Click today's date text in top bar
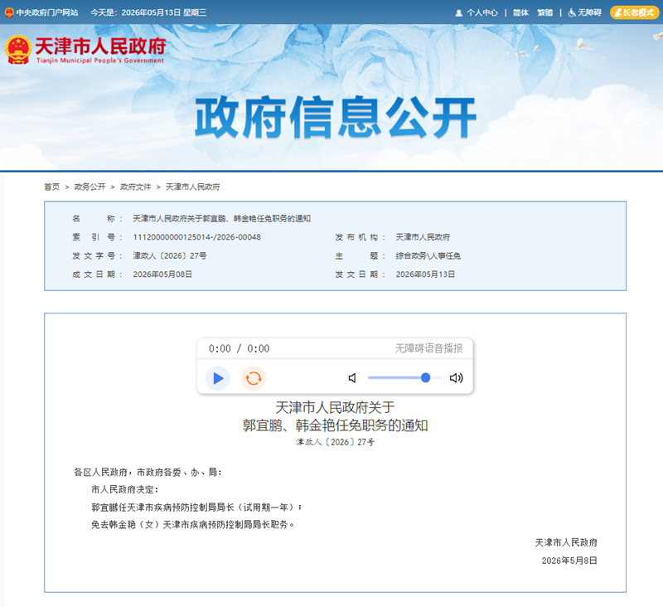This screenshot has width=663, height=607. 148,12
